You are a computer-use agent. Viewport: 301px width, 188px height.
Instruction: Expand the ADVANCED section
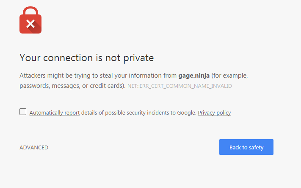click(34, 147)
